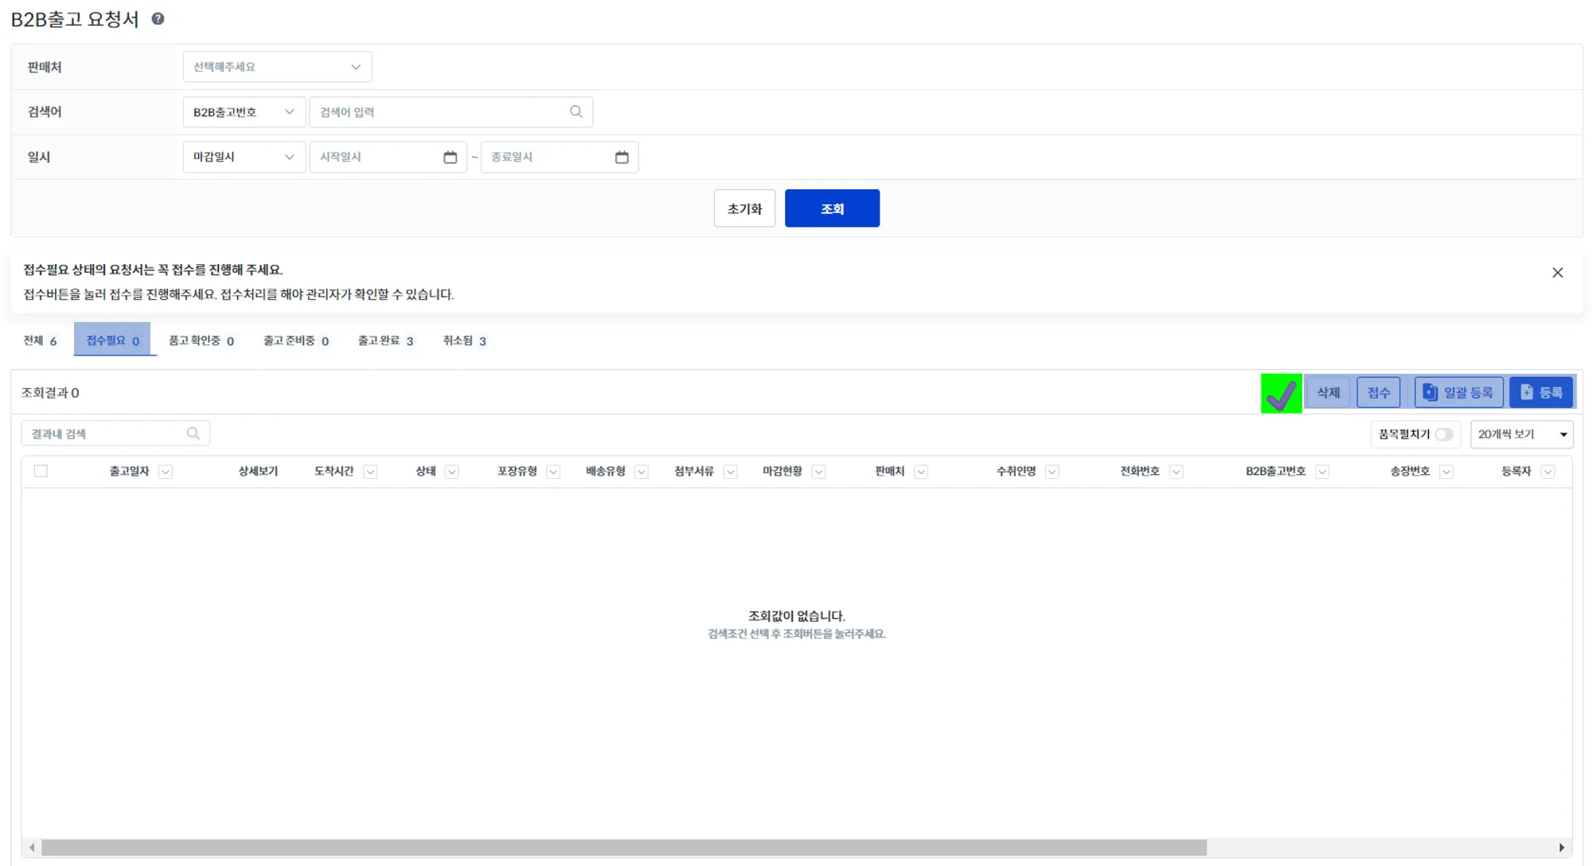Switch to the 취소됨 tab
This screenshot has width=1592, height=866.
(464, 340)
